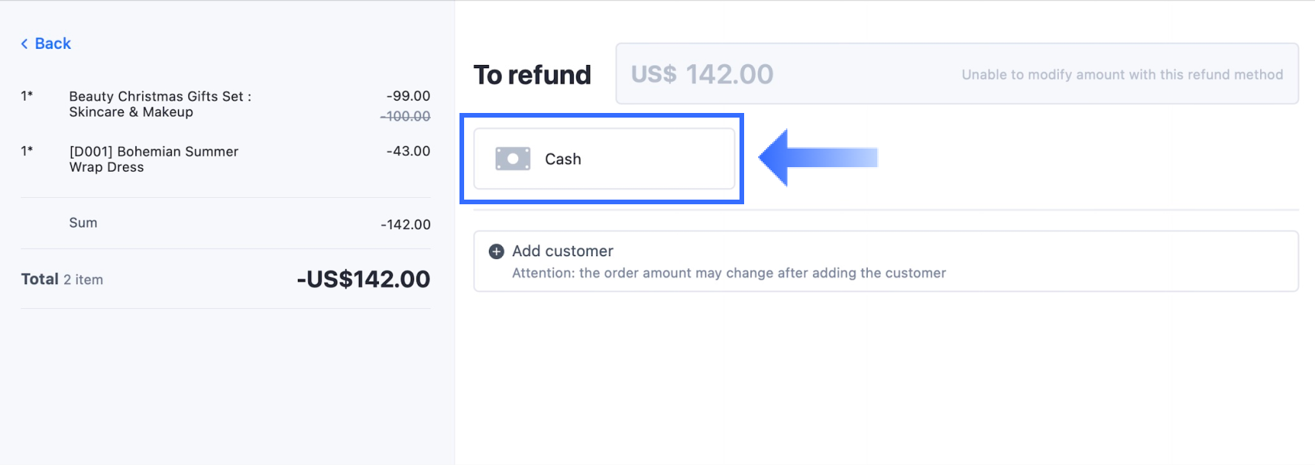Image resolution: width=1315 pixels, height=465 pixels.
Task: Click the Back chevron arrow icon
Action: point(25,44)
